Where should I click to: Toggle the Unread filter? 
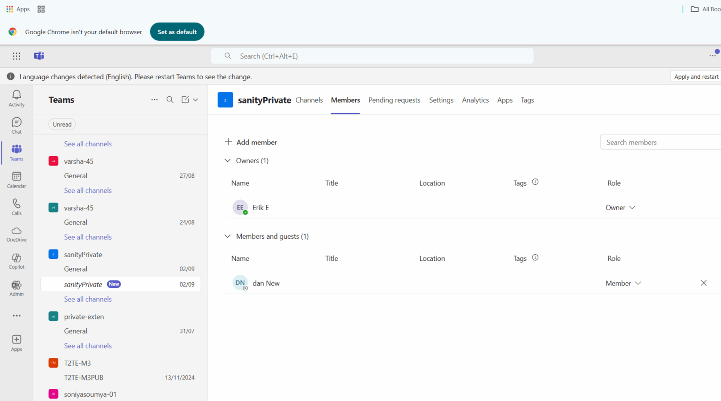[x=62, y=124]
